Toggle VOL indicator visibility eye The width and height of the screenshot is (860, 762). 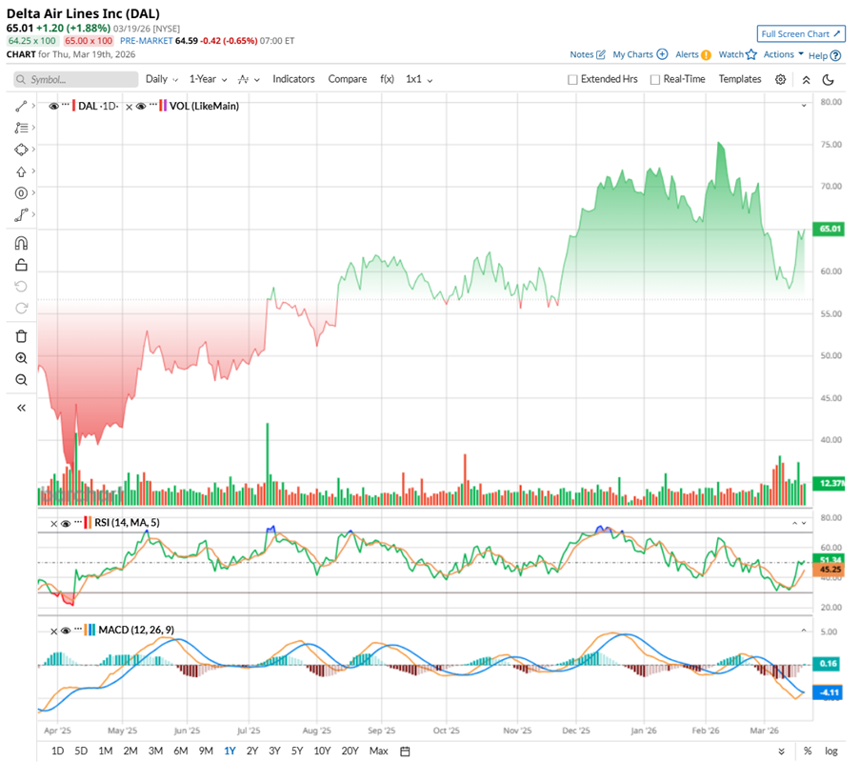pyautogui.click(x=141, y=107)
